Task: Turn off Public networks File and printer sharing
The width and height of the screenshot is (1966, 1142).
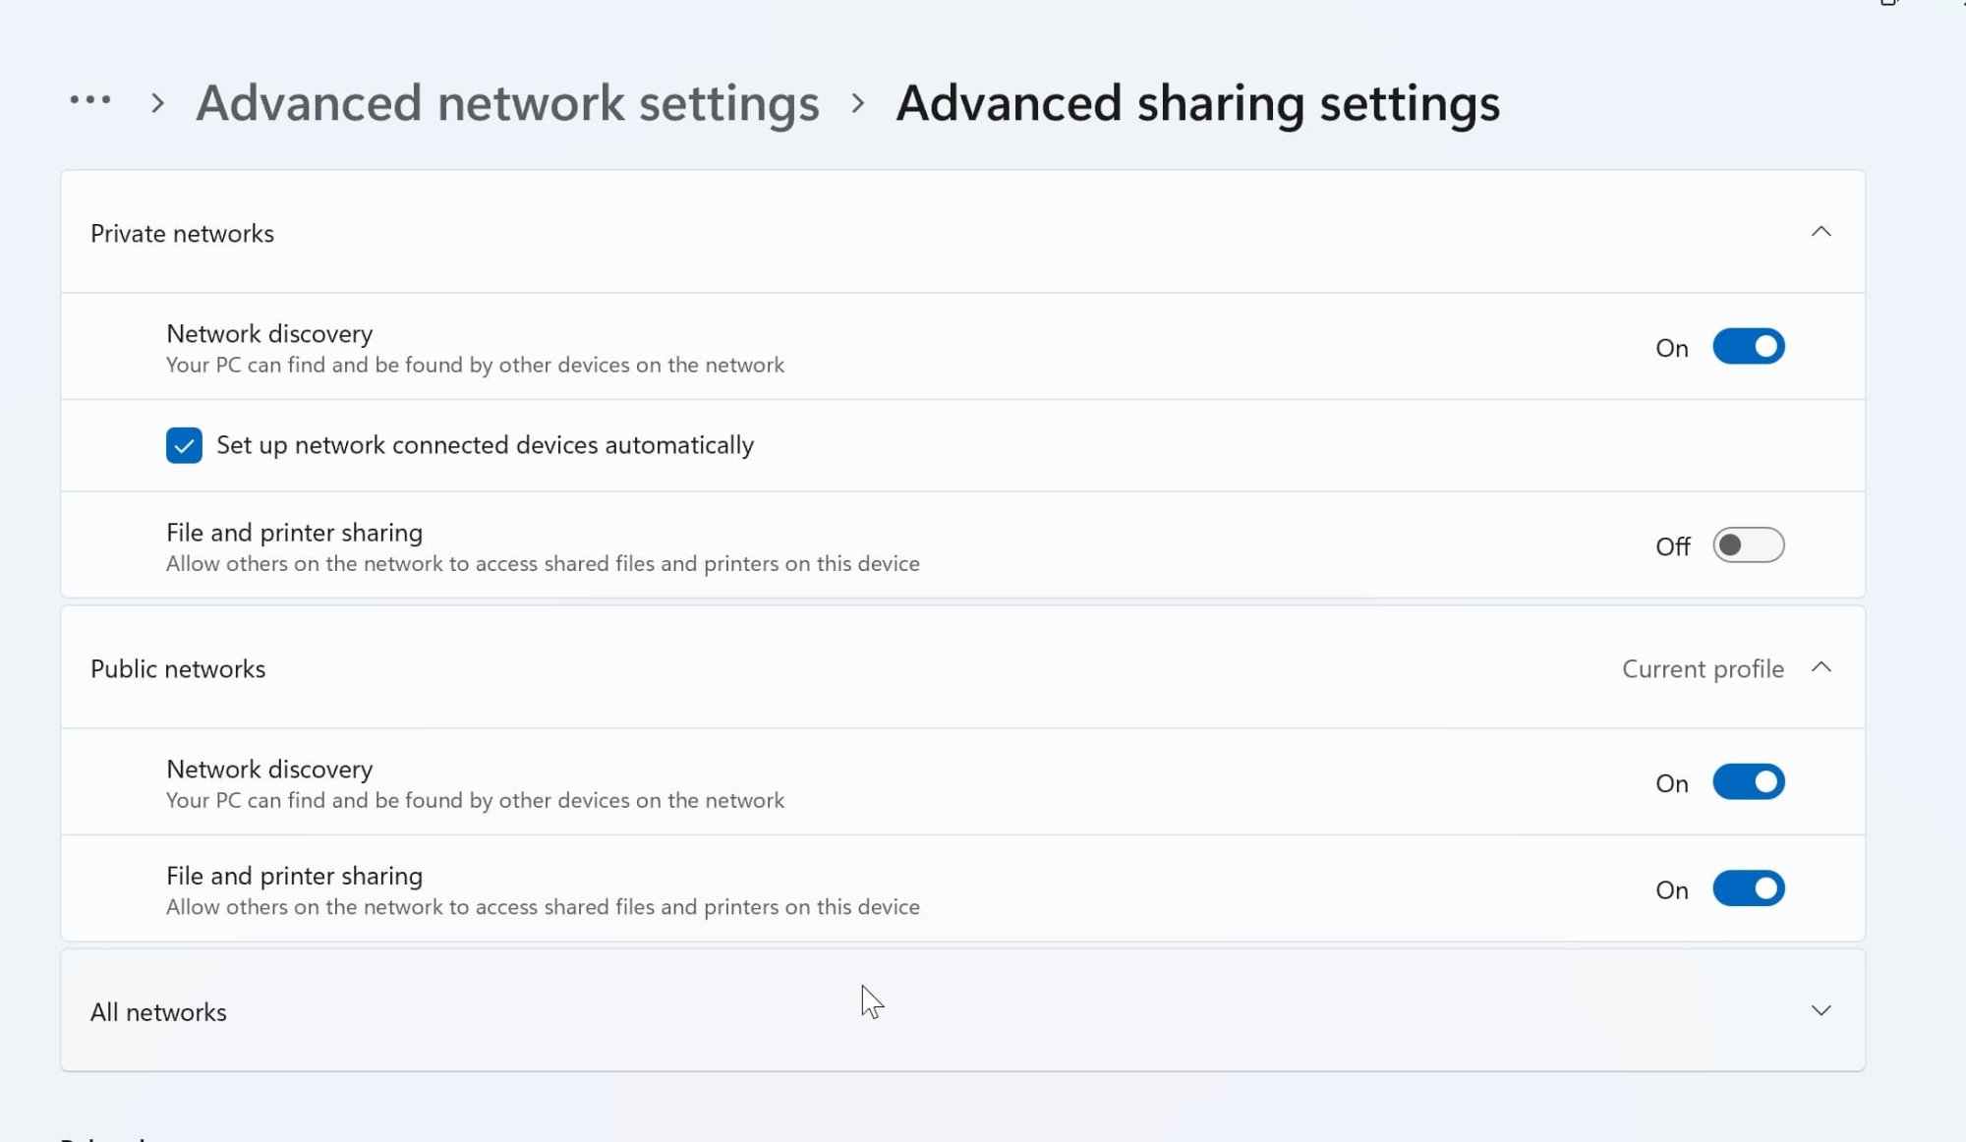Action: tap(1748, 888)
